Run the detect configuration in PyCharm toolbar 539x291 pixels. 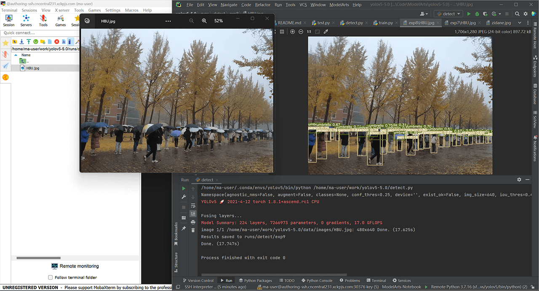pyautogui.click(x=469, y=14)
